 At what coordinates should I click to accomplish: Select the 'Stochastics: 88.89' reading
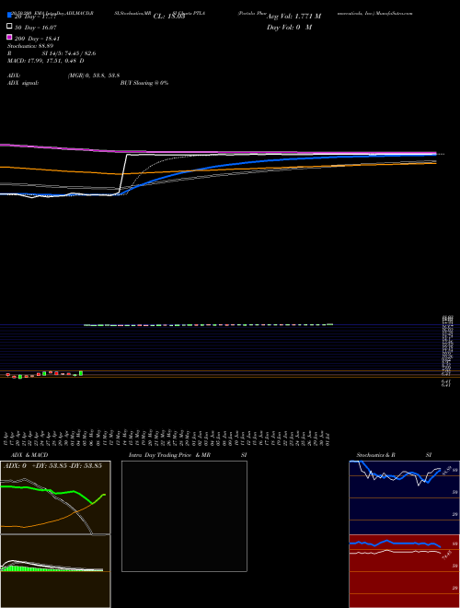pyautogui.click(x=30, y=46)
